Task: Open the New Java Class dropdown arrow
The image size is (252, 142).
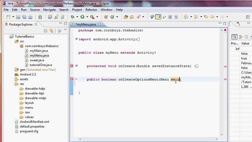Action: tap(117, 17)
